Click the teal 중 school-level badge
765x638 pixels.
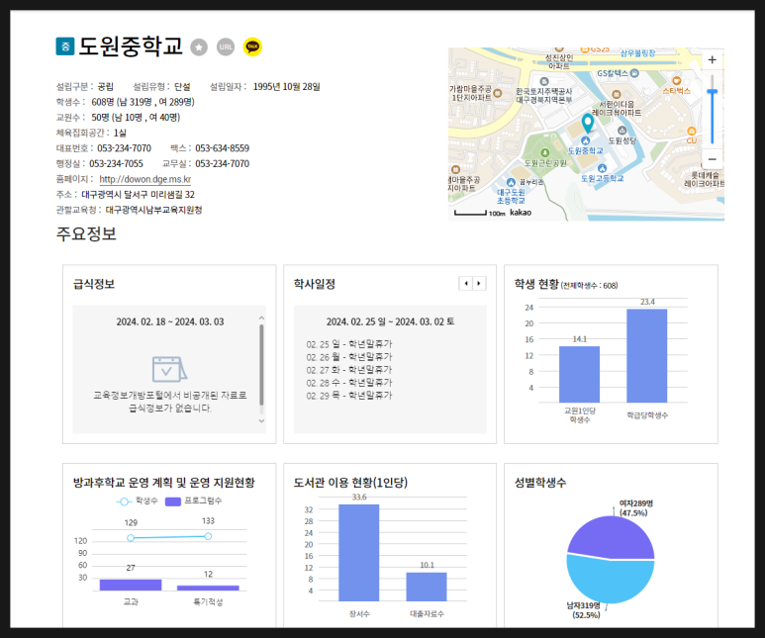click(x=65, y=46)
